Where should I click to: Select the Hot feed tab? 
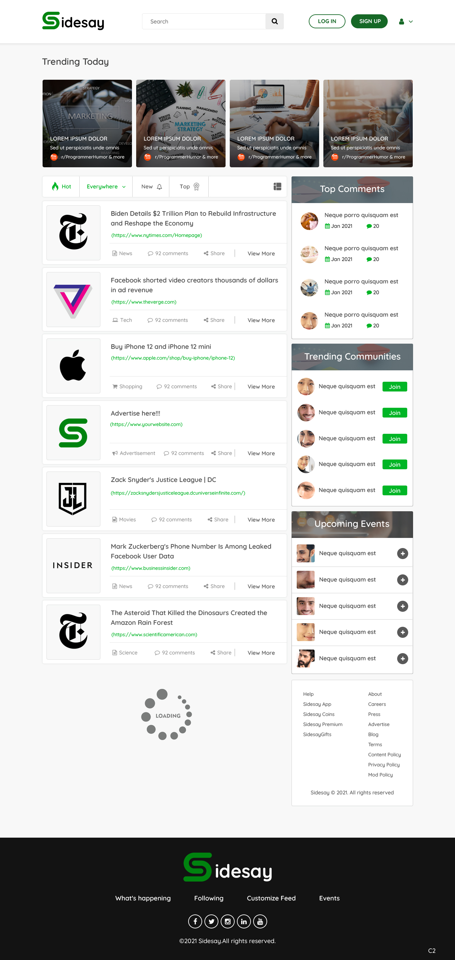[61, 186]
